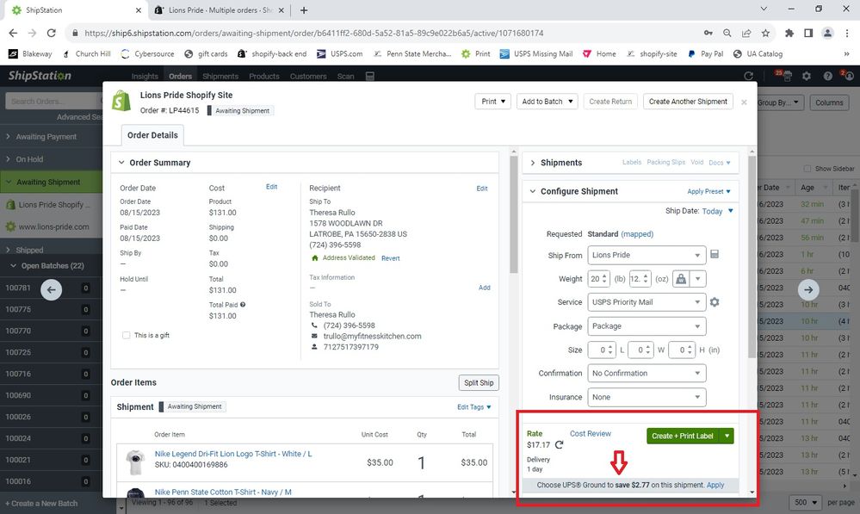Open the Shipments menu in top navigation
This screenshot has width=860, height=514.
220,76
